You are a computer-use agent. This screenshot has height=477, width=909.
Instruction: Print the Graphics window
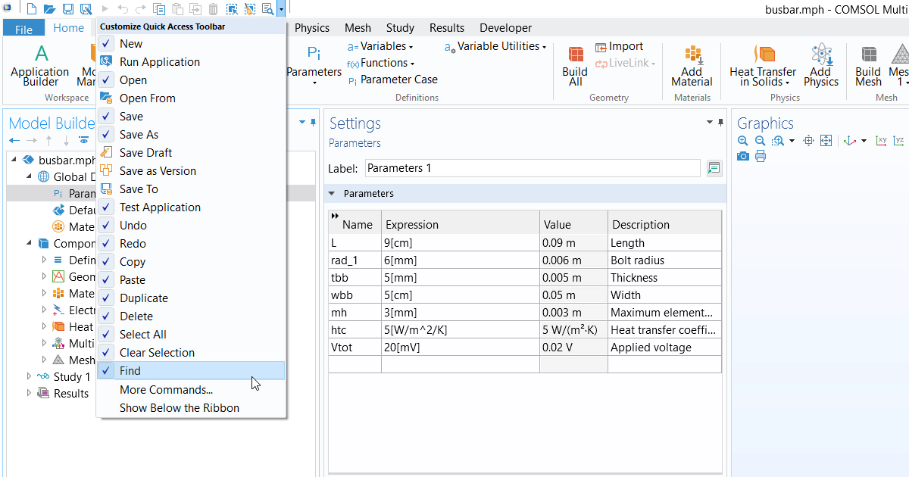760,156
